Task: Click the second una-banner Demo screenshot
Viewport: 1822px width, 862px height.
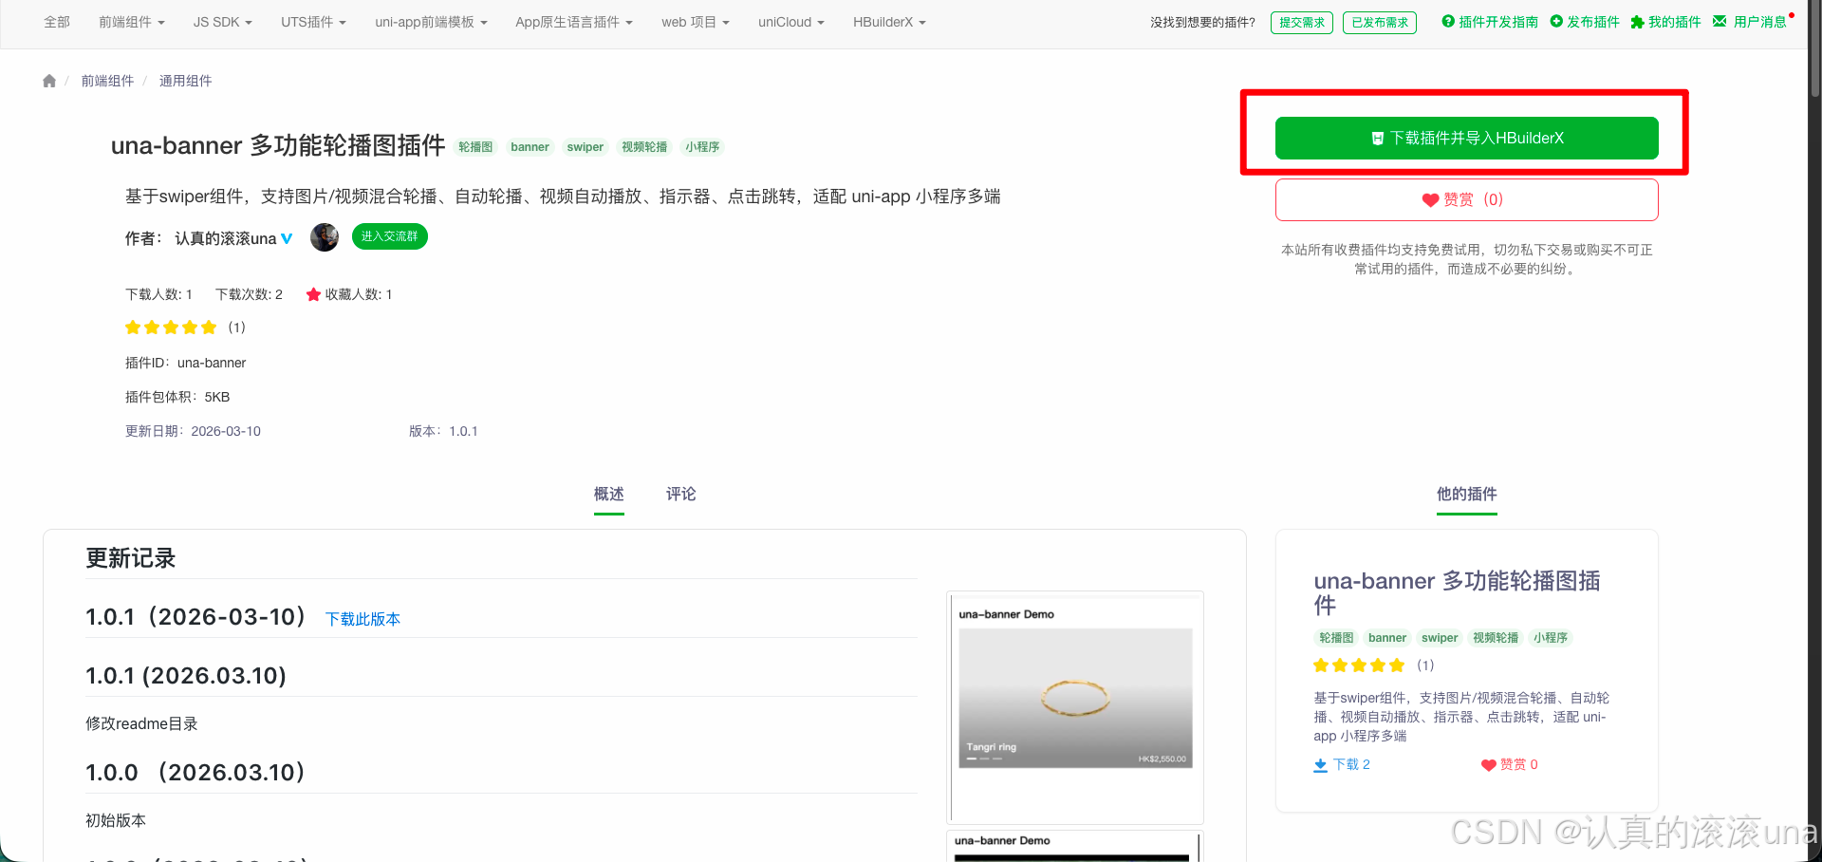Action: click(1075, 847)
